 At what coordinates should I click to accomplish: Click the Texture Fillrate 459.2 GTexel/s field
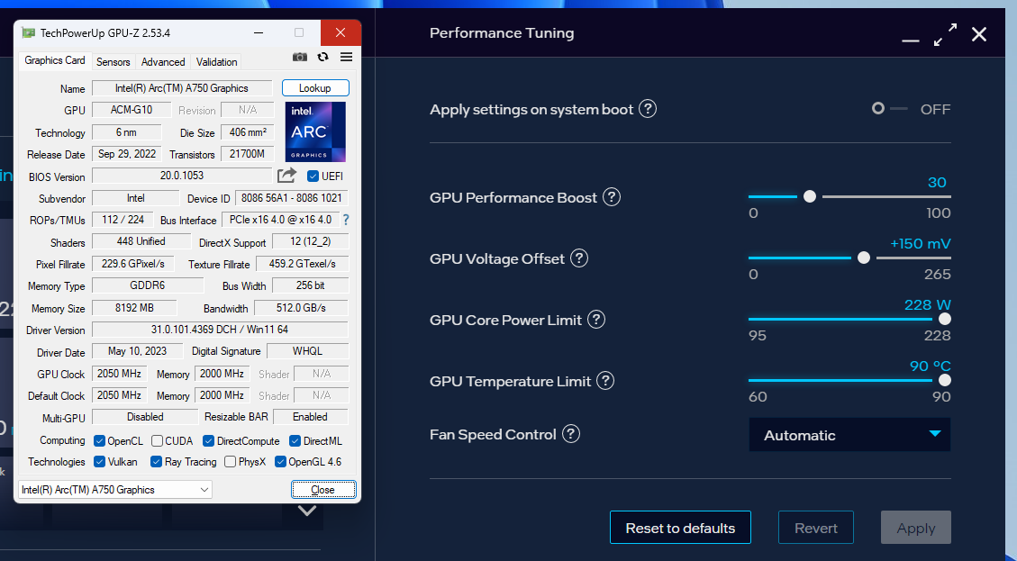click(303, 263)
